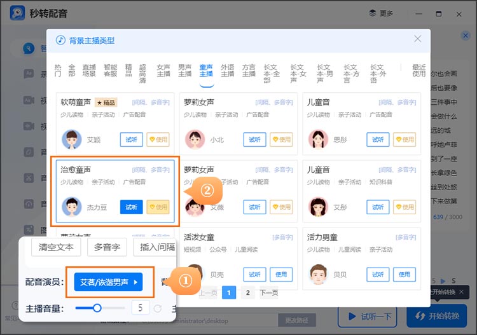Switch to 外语主播 tab
This screenshot has height=335, width=477.
(227, 71)
